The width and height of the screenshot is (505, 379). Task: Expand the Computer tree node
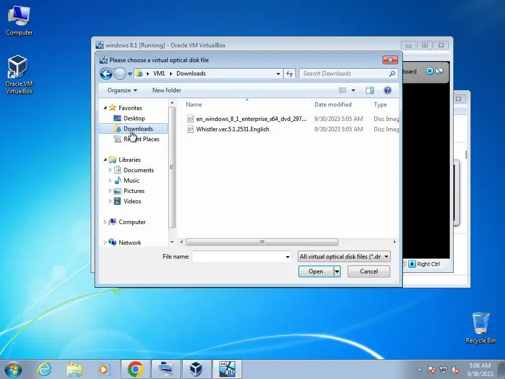(106, 222)
